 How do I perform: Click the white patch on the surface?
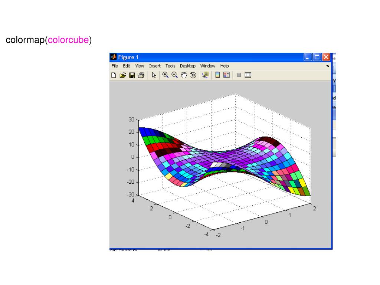[214, 165]
